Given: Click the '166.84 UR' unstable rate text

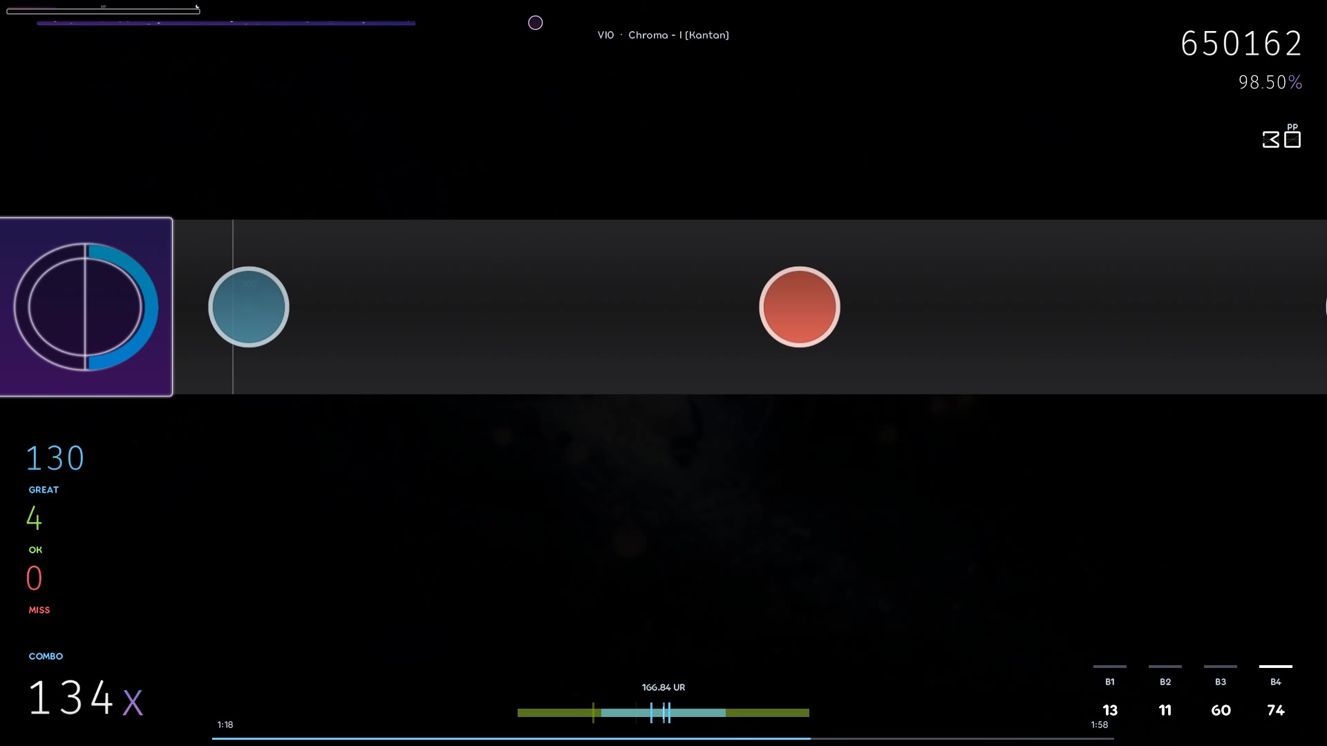Looking at the screenshot, I should [663, 687].
